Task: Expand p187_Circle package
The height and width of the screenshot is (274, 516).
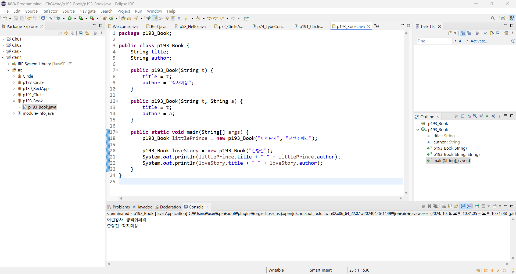Action: [x=14, y=82]
